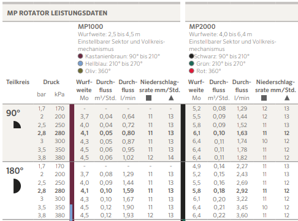The height and width of the screenshot is (221, 298).
Task: Click the kPa unit header
Action: (x=59, y=95)
